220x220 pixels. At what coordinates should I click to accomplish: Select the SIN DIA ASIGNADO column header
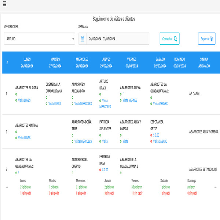click(204, 63)
